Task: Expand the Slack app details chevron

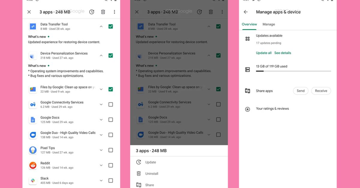Action: tap(101, 181)
